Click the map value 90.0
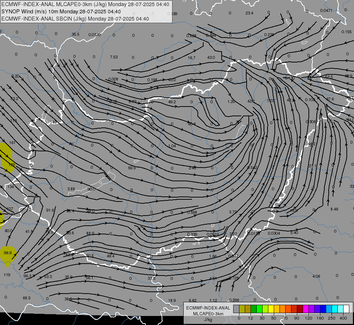 click(x=91, y=189)
